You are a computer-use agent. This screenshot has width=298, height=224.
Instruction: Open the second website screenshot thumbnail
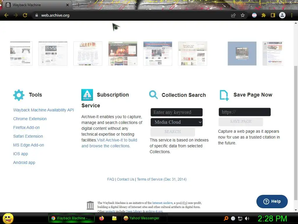pos(53,54)
